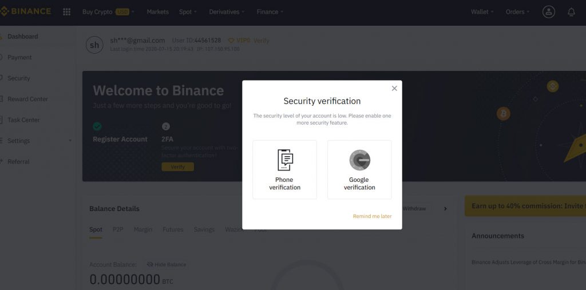586x290 pixels.
Task: Select Payment in the sidebar
Action: (x=19, y=57)
